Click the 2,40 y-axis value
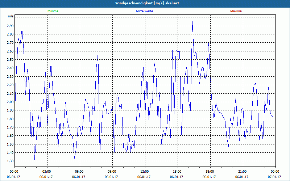The height and width of the screenshot is (181, 290). coord(11,68)
